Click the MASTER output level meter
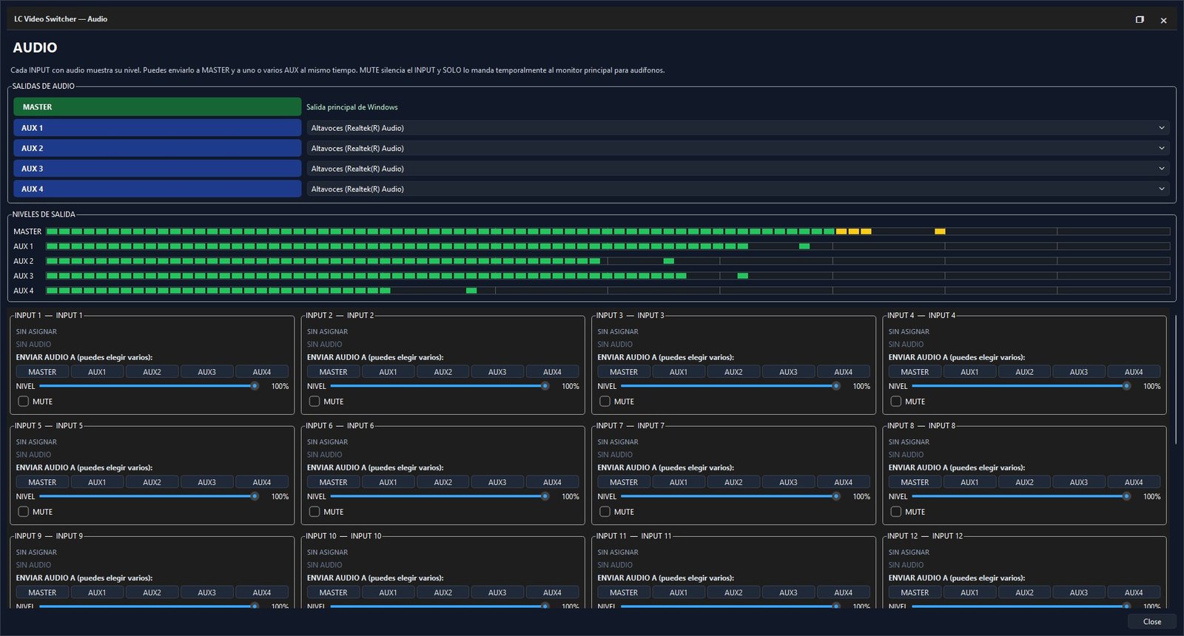The image size is (1184, 636). click(x=608, y=231)
